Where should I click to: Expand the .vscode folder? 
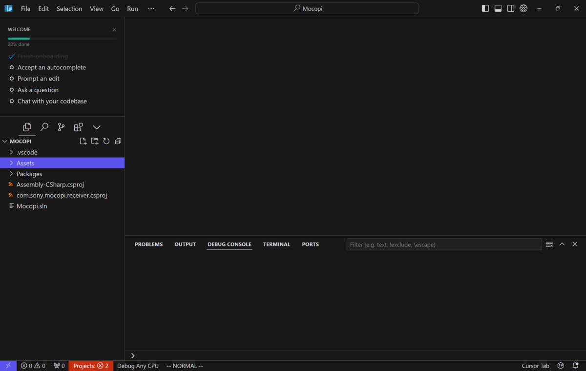(62, 152)
